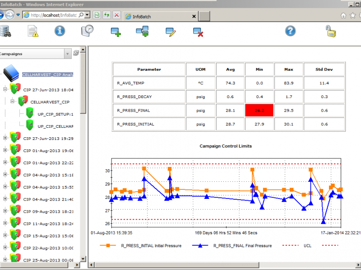Click the Std Dev column header

(x=324, y=69)
